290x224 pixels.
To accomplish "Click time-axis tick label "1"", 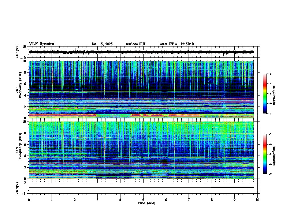I will [52, 200].
